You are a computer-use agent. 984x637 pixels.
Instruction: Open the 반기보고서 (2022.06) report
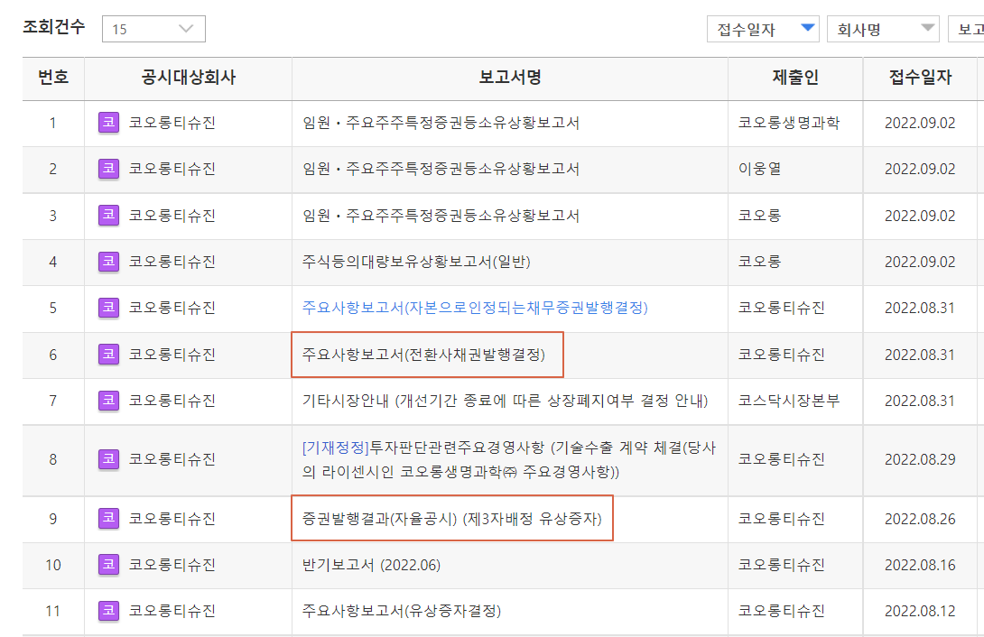pos(366,565)
